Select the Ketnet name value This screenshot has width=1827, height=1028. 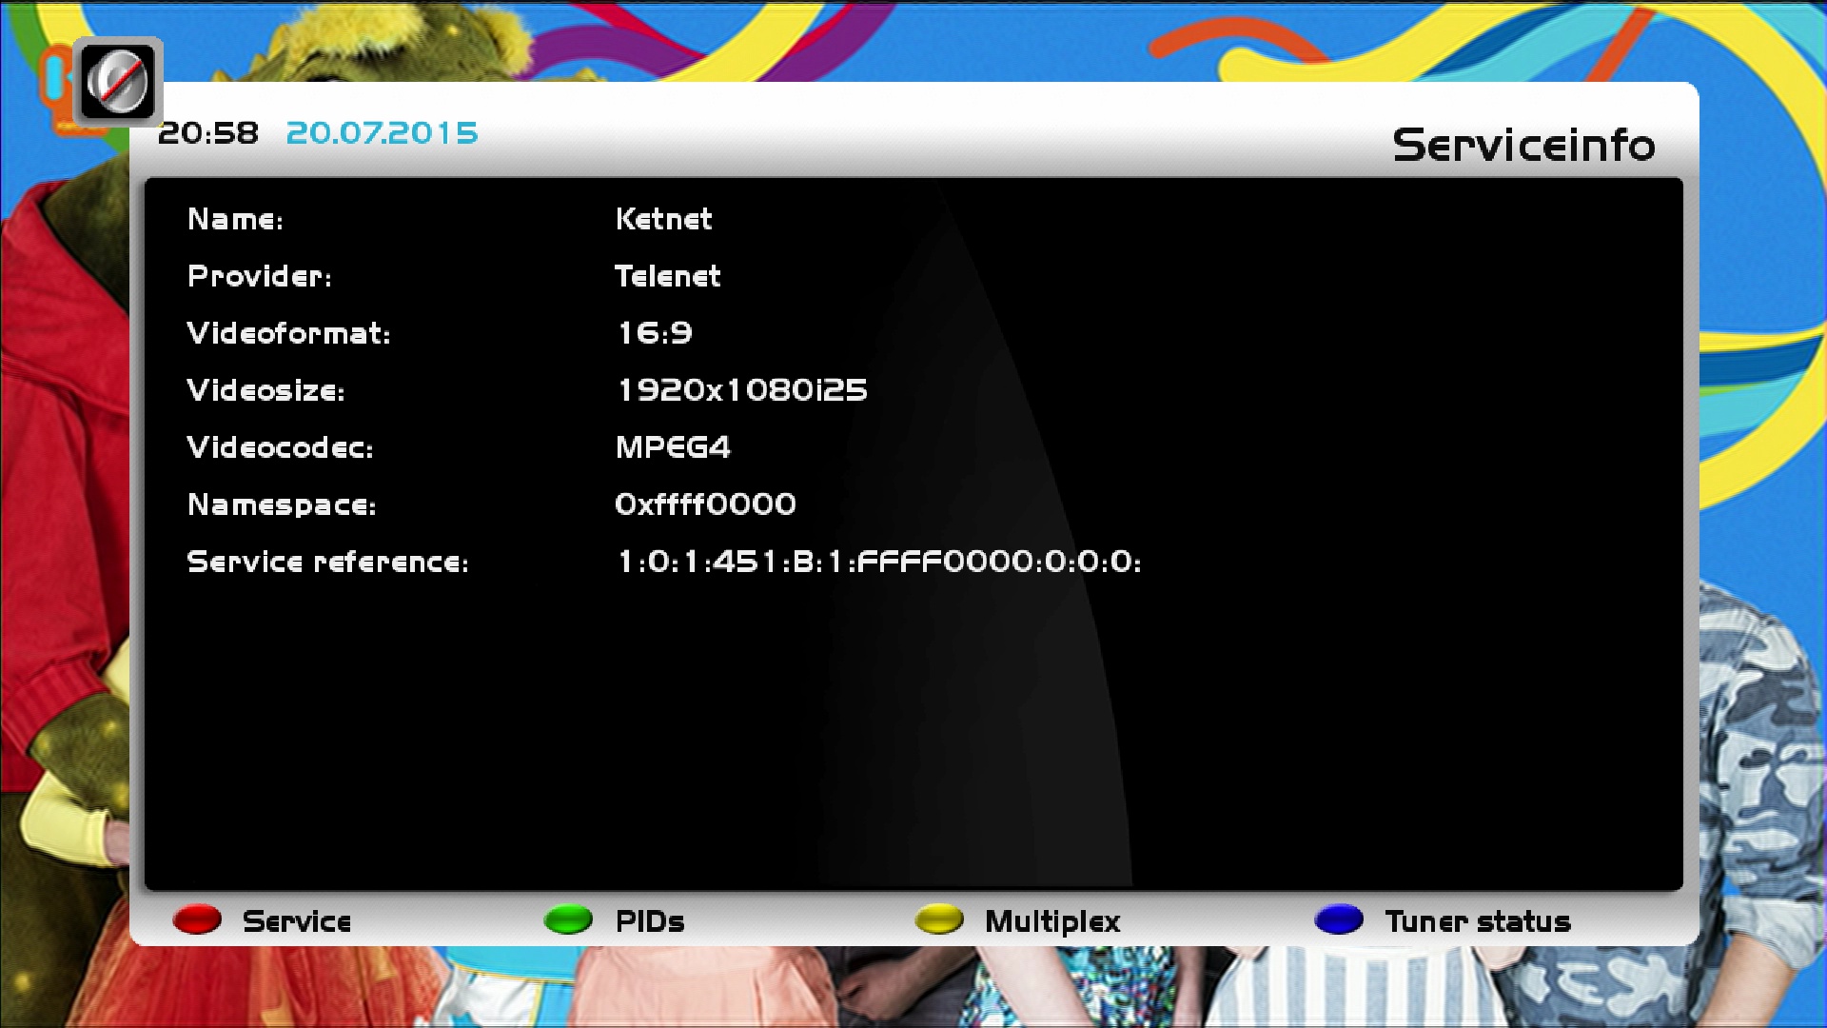pyautogui.click(x=663, y=219)
